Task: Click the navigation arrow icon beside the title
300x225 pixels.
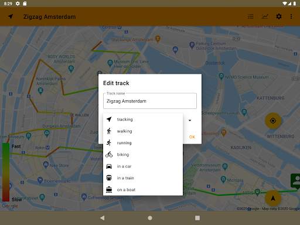Action: [x=11, y=16]
